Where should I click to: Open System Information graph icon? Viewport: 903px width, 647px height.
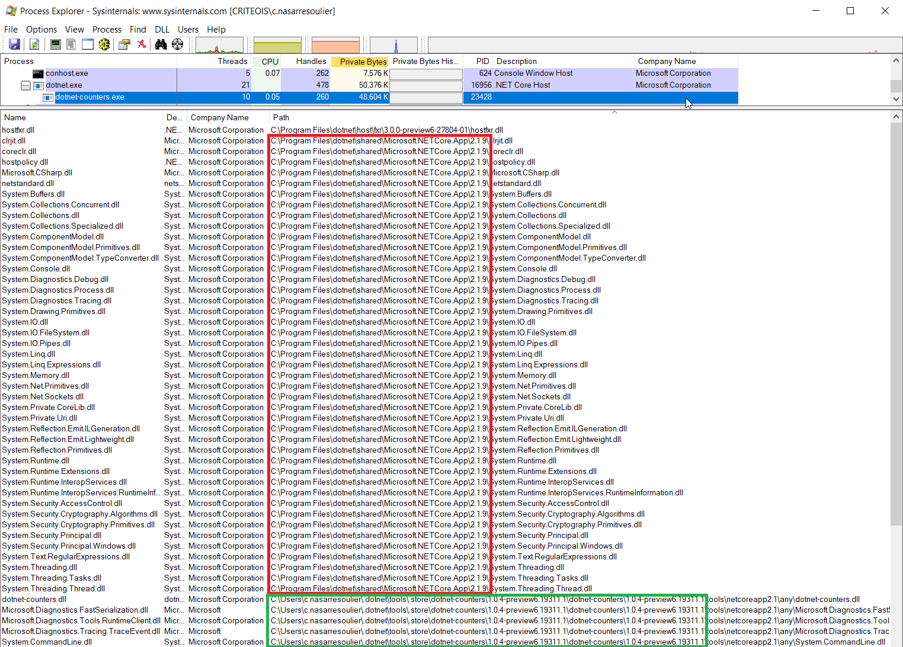tap(55, 44)
